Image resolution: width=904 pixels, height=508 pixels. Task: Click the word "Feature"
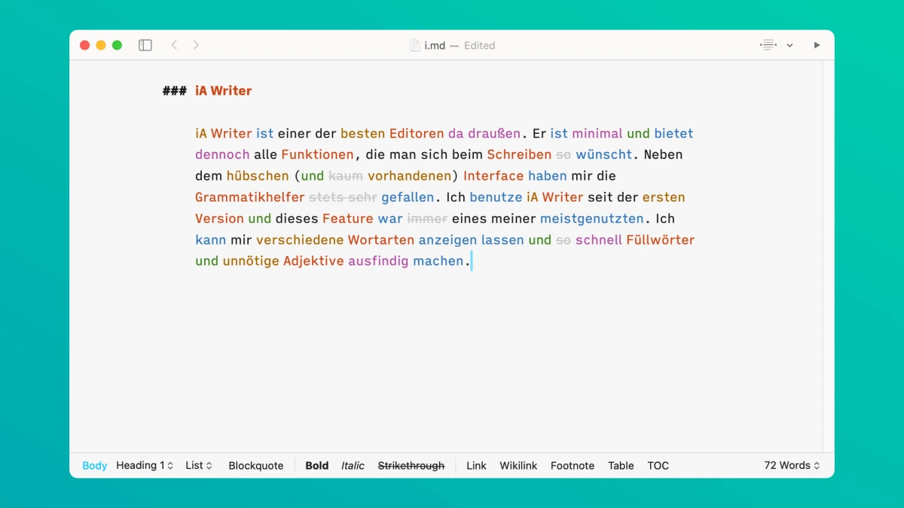click(348, 219)
